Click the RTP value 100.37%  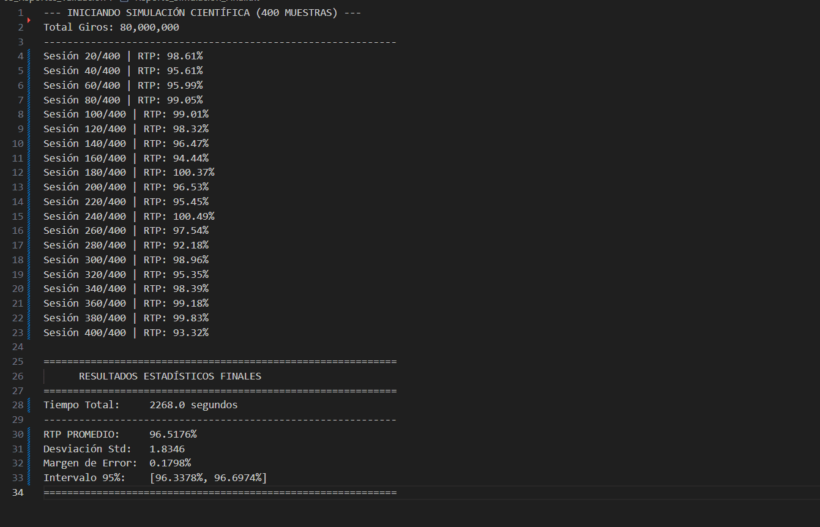point(194,173)
